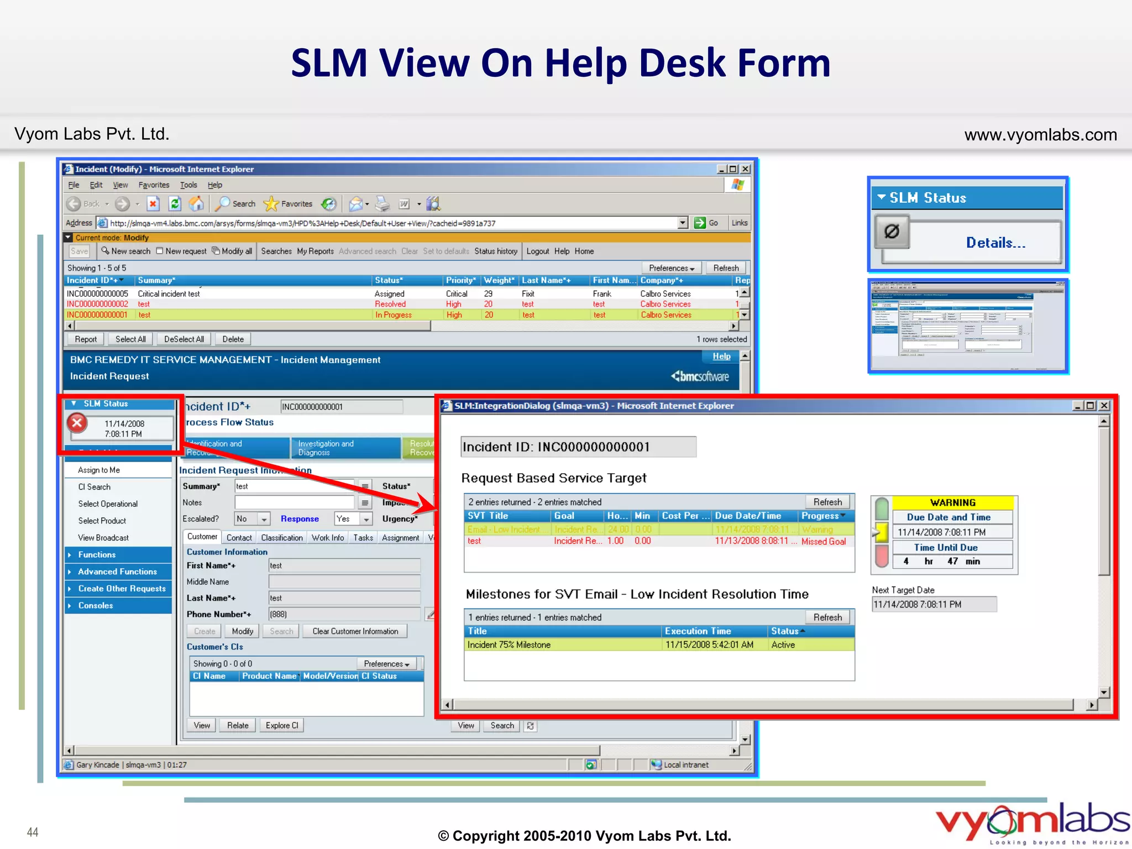Click Details... in SLM Status box

996,243
